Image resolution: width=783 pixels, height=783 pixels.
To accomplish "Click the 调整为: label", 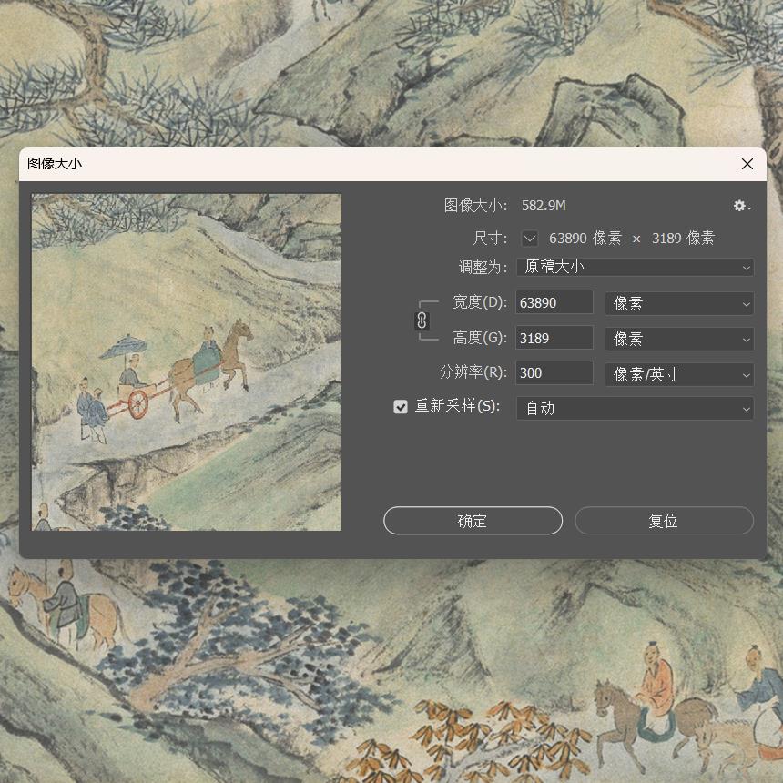I will tap(483, 267).
